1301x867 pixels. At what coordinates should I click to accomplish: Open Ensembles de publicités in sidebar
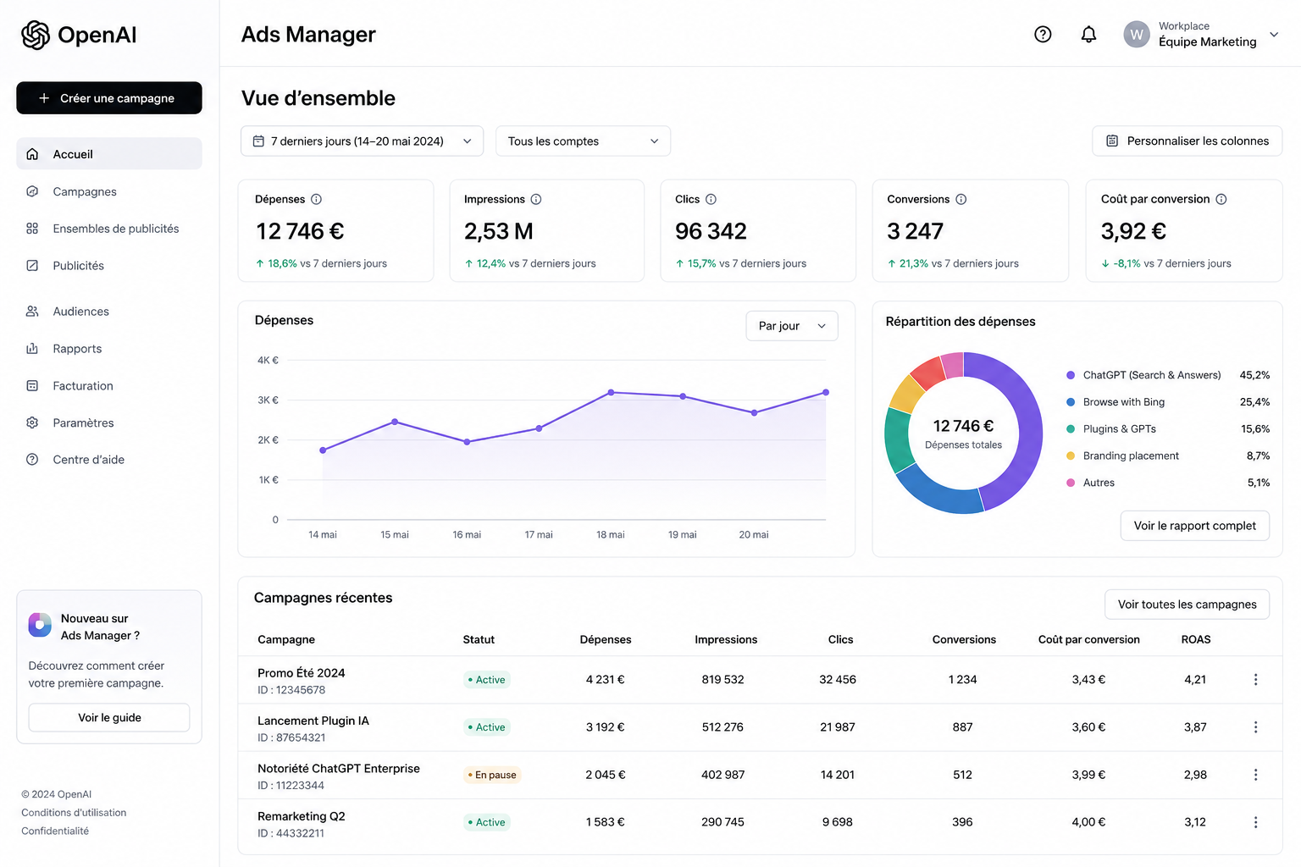click(109, 229)
